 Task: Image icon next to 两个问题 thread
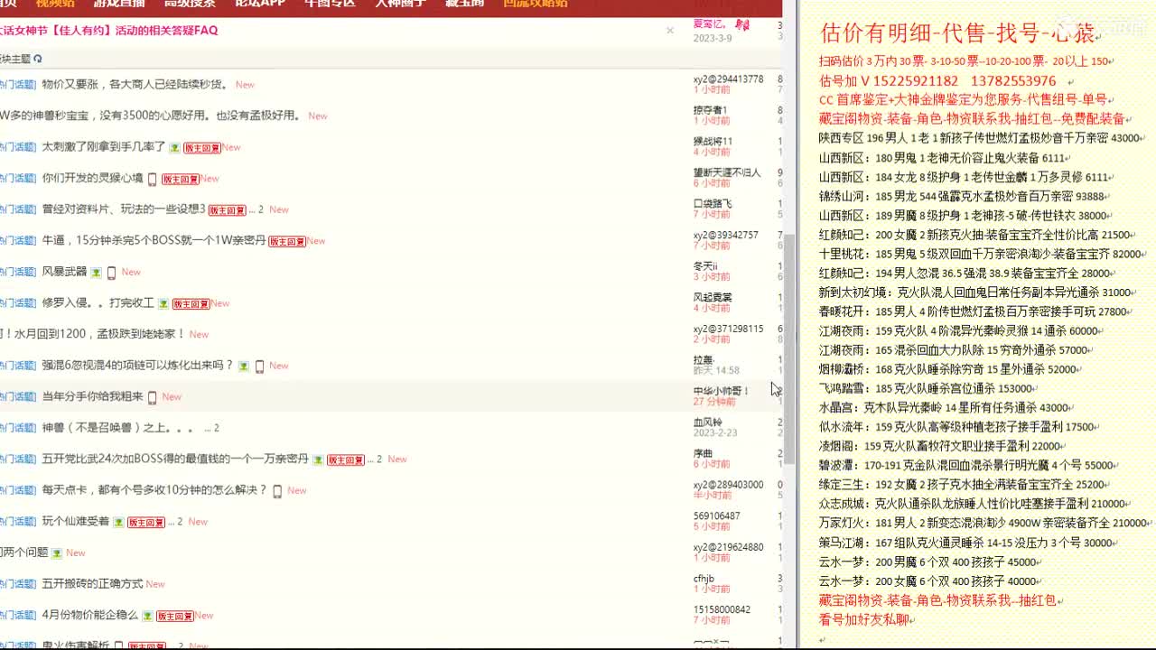click(x=57, y=552)
